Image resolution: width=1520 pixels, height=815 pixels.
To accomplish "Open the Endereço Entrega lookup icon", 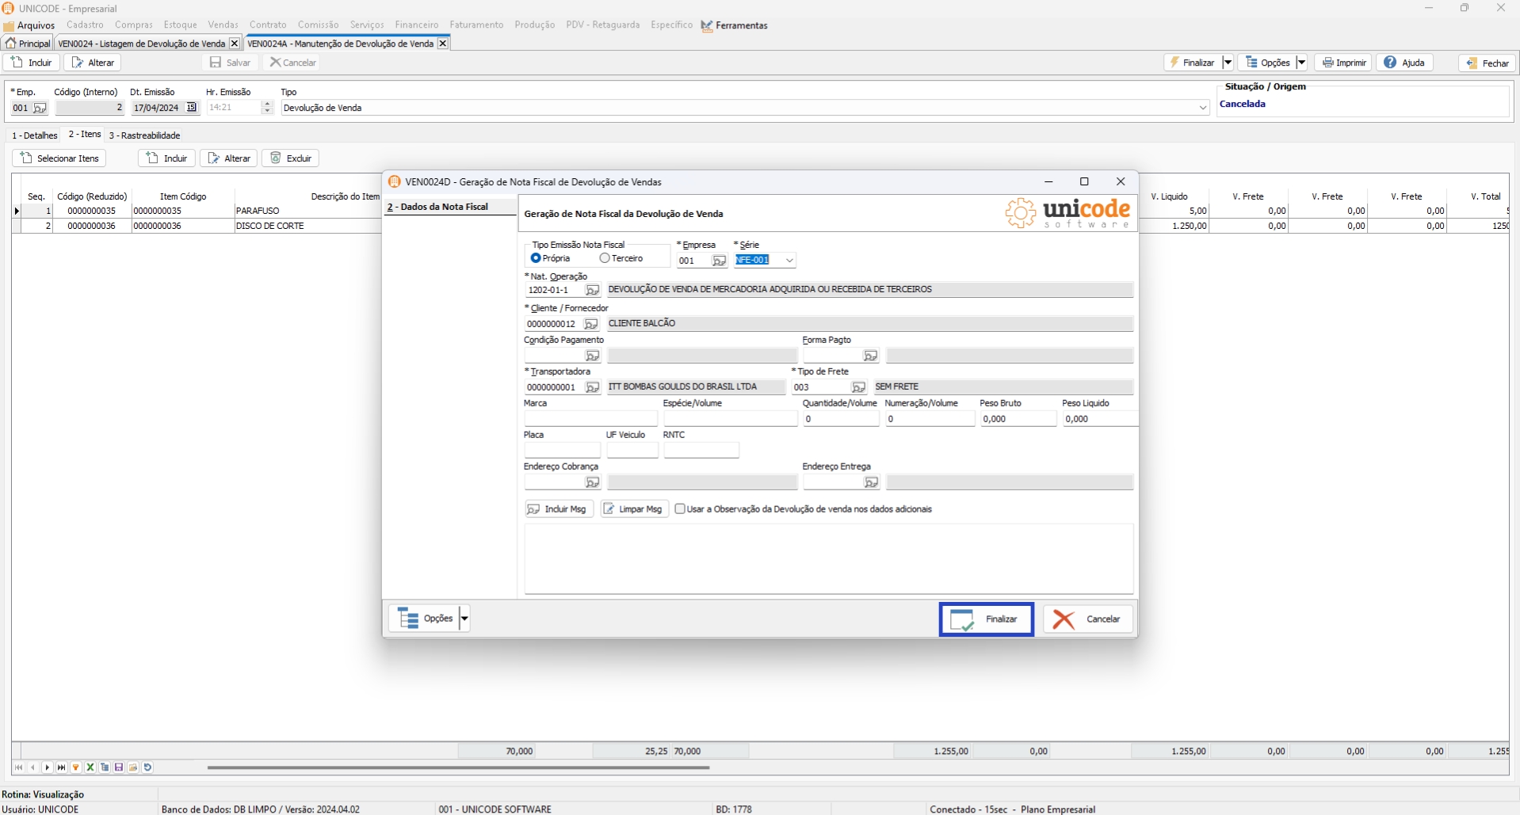I will (x=871, y=482).
